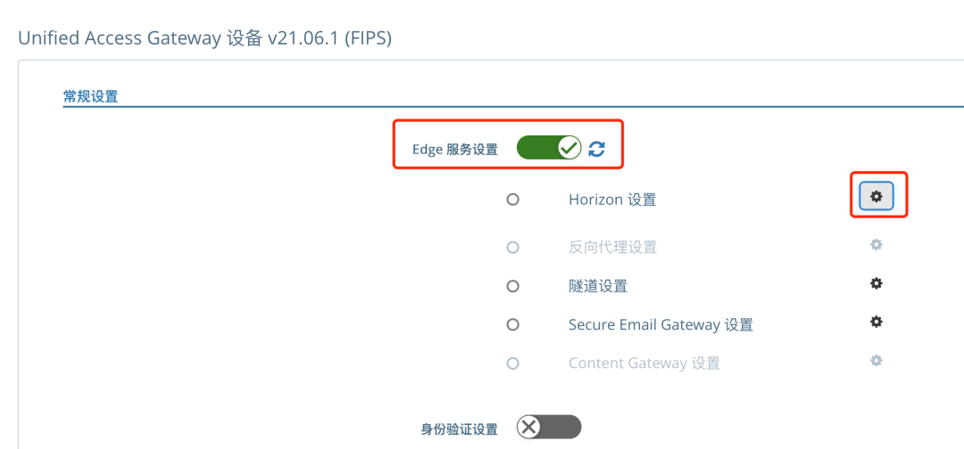Click the 反向代理设置 status circle
Screen dimensions: 964x449
pyautogui.click(x=512, y=247)
